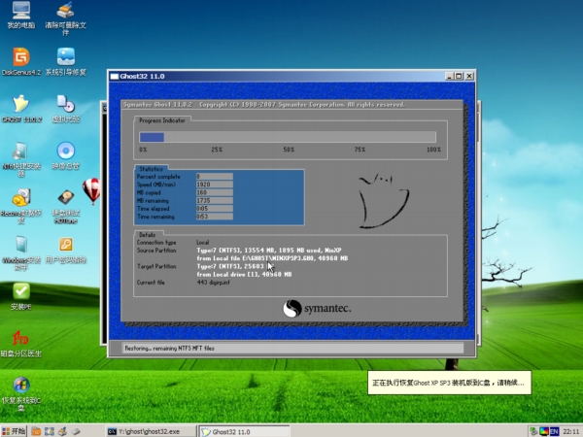The height and width of the screenshot is (437, 583).
Task: Open the 磁盘分区医生 PTD icon
Action: [21, 343]
